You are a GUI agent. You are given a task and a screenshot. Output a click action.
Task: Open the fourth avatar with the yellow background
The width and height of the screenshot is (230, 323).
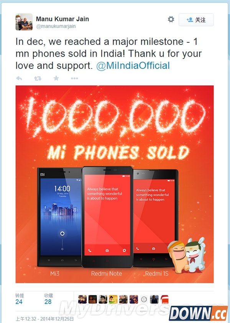point(113,299)
